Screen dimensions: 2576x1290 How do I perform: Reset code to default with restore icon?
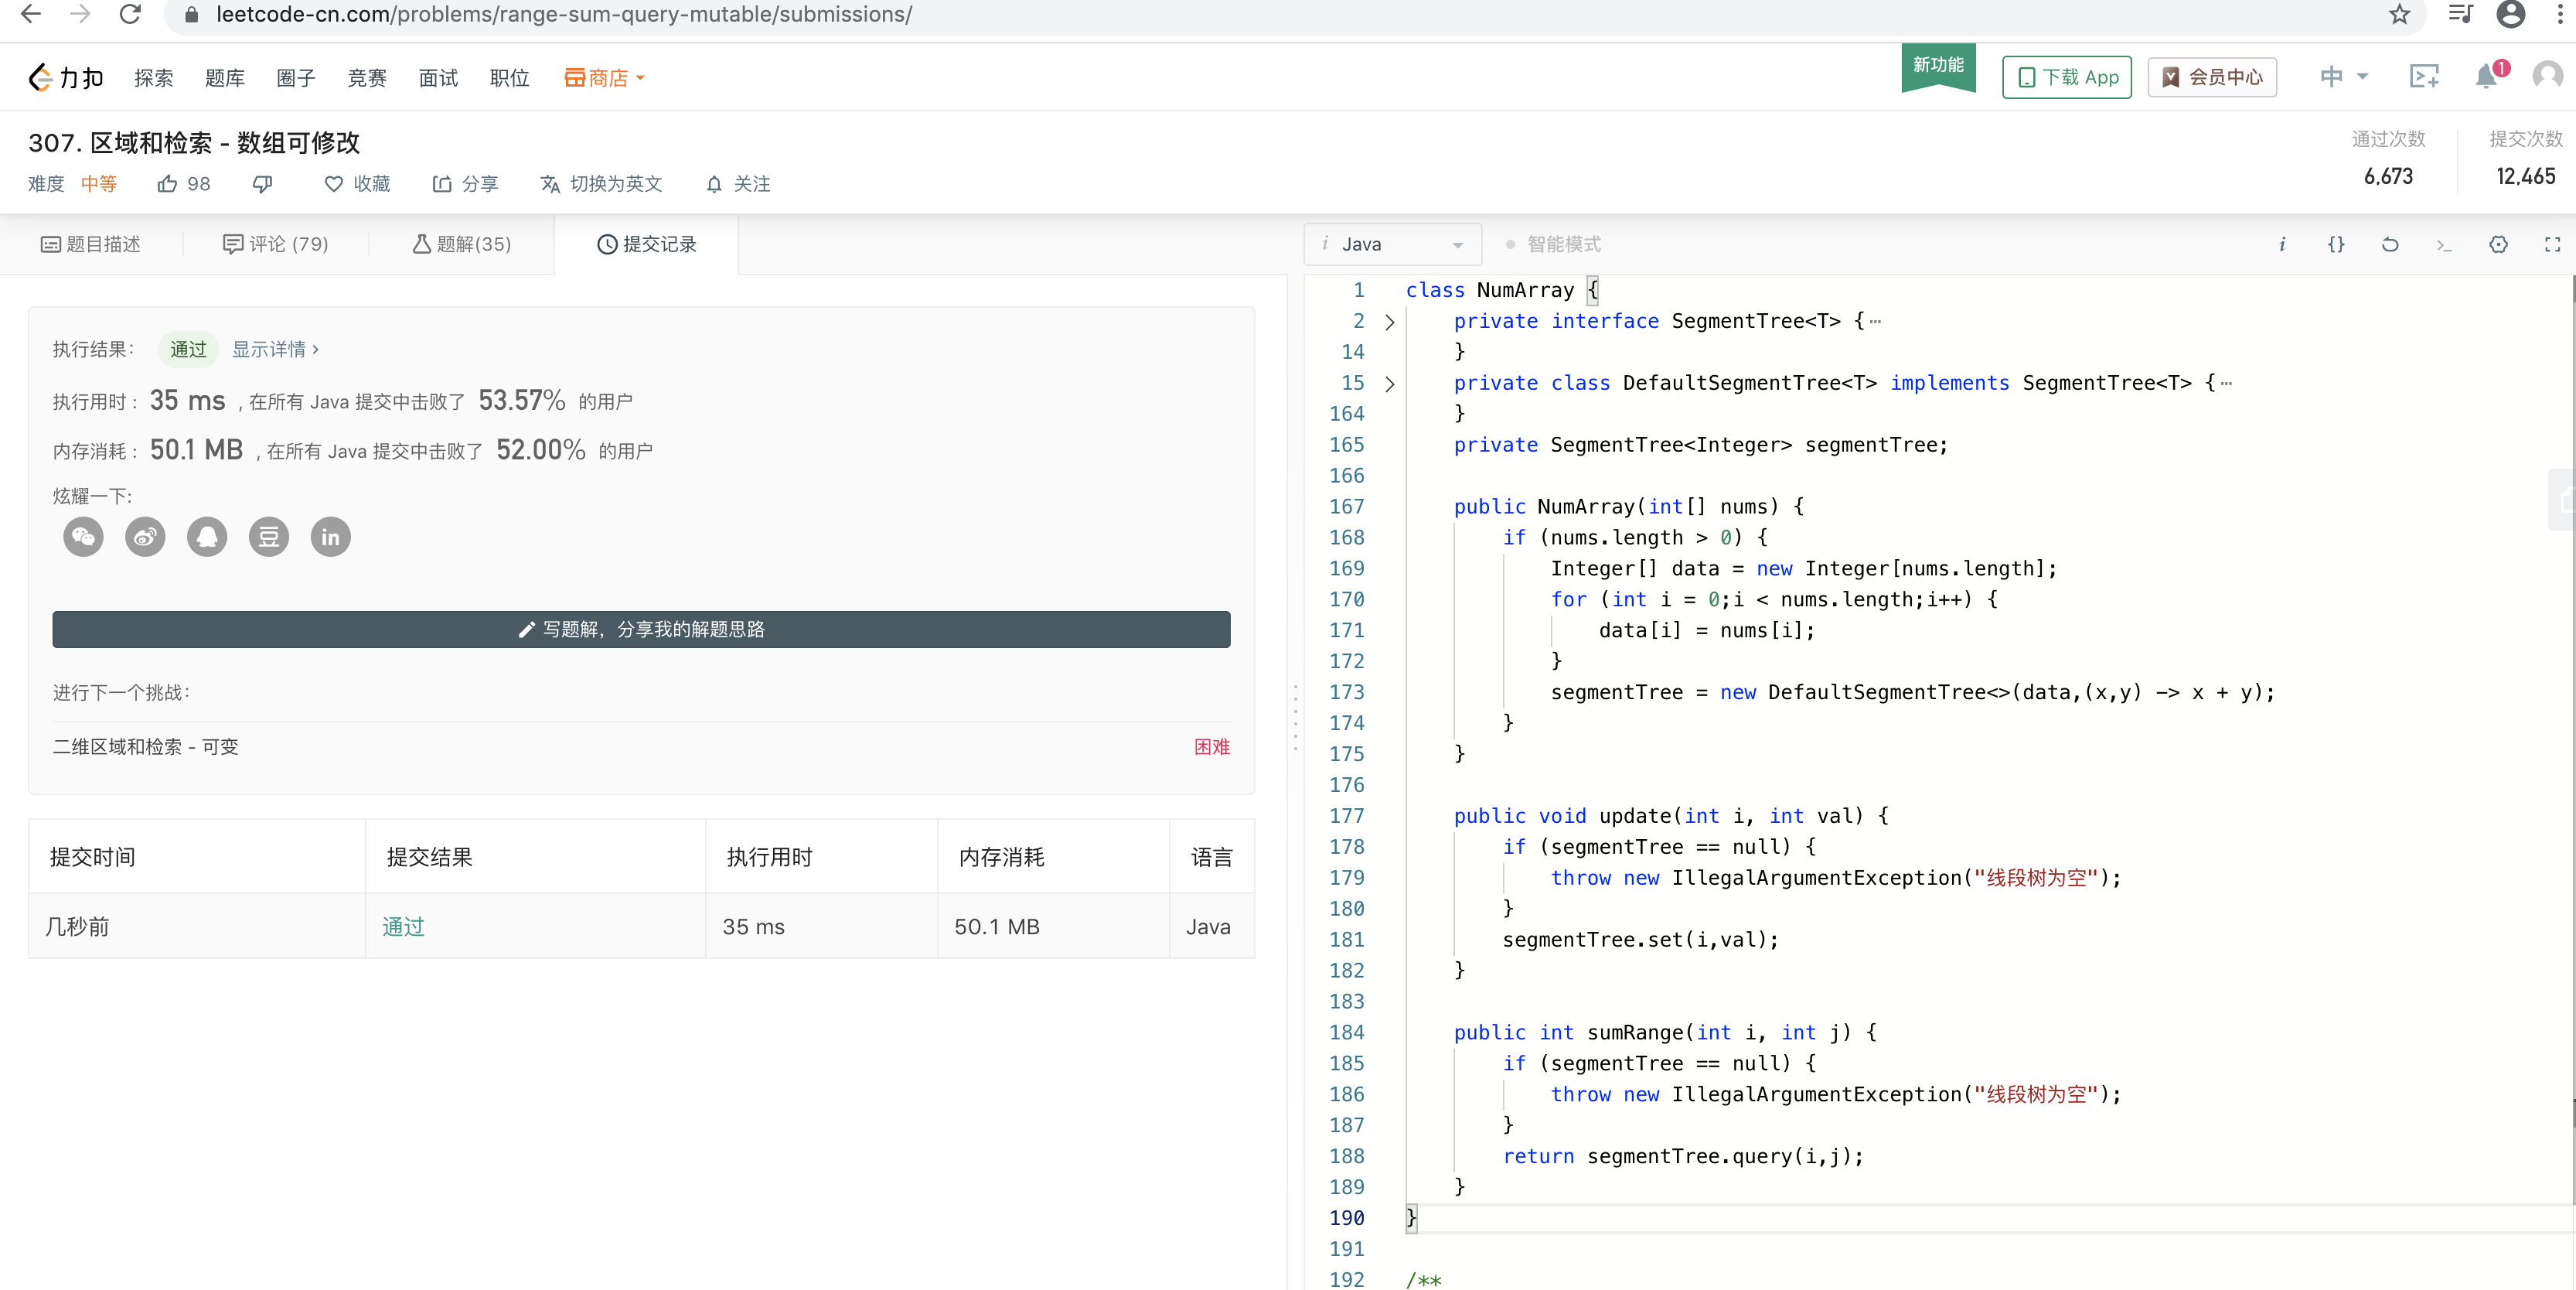[x=2390, y=244]
